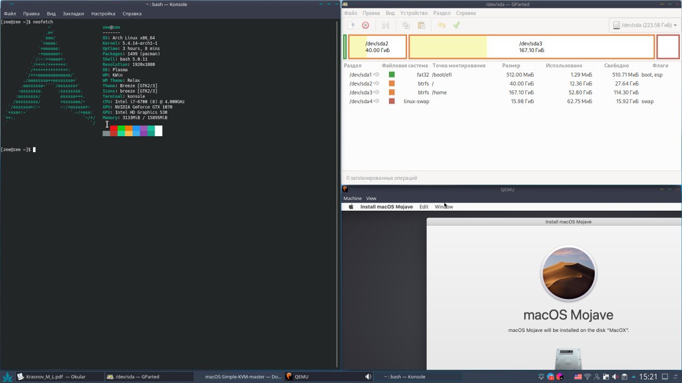Switch to bash Konsole taskbar entry

(x=418, y=377)
